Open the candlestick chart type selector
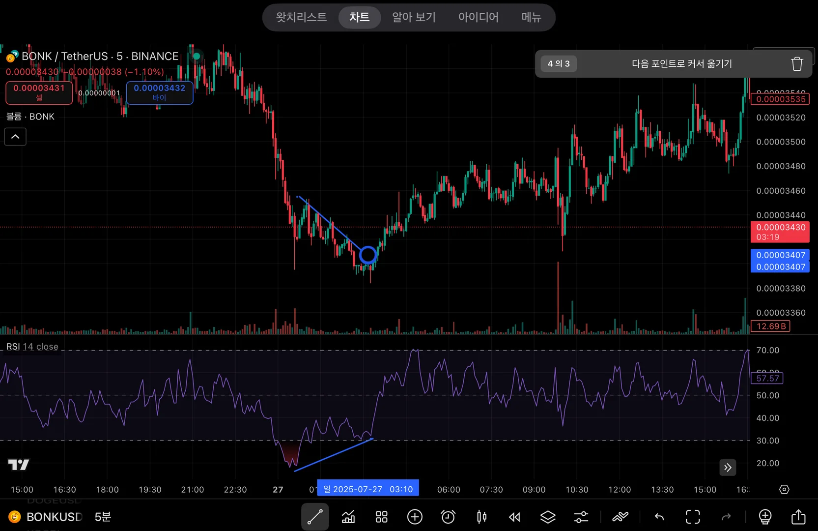Viewport: 818px width, 531px height. click(481, 517)
